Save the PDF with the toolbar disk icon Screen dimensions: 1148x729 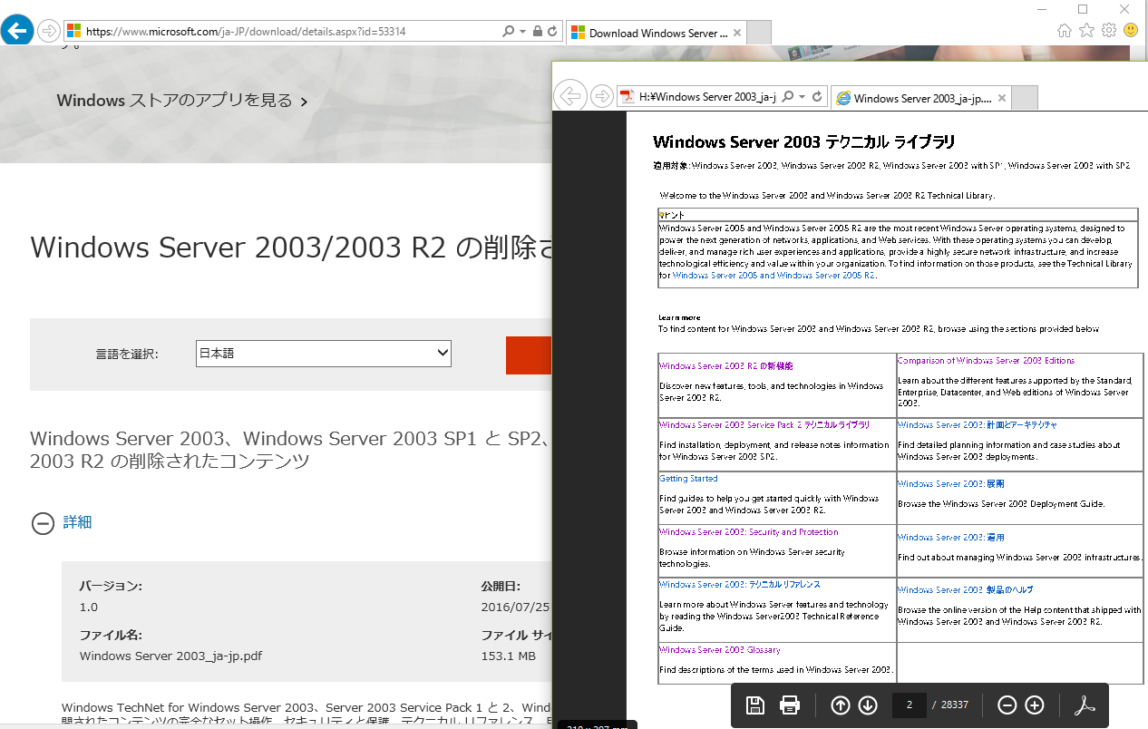pos(754,705)
